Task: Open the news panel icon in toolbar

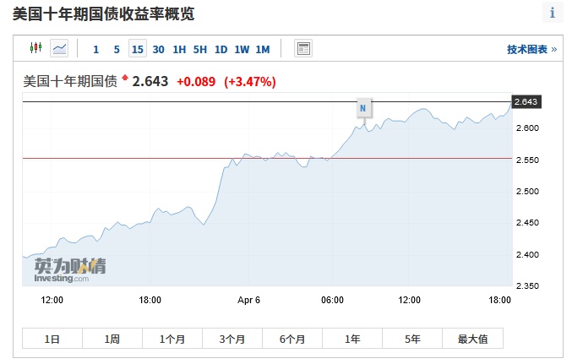Action: tap(303, 49)
